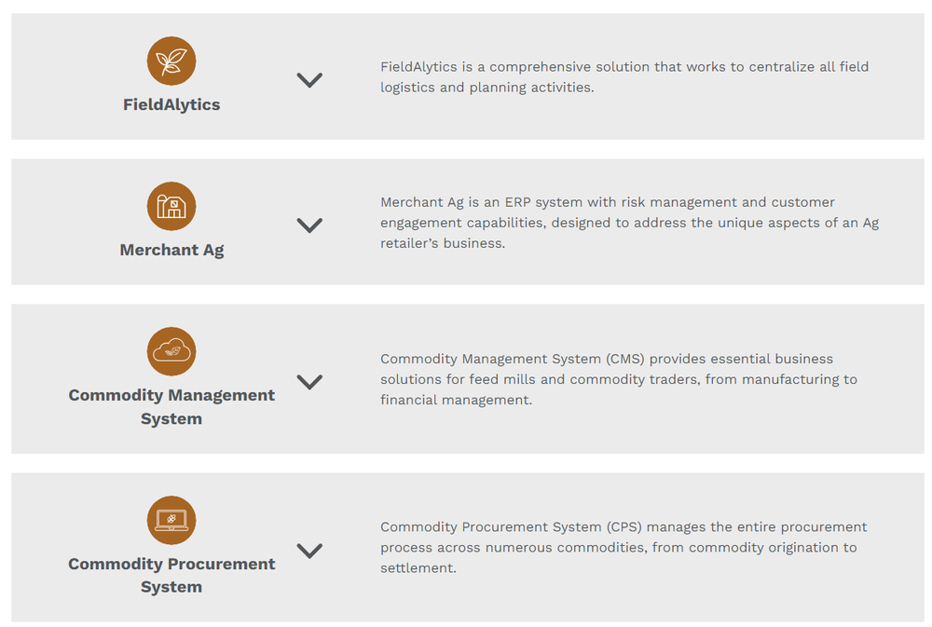Click the Merchant Ag ERP description paragraph
This screenshot has height=627, width=932.
tap(629, 223)
